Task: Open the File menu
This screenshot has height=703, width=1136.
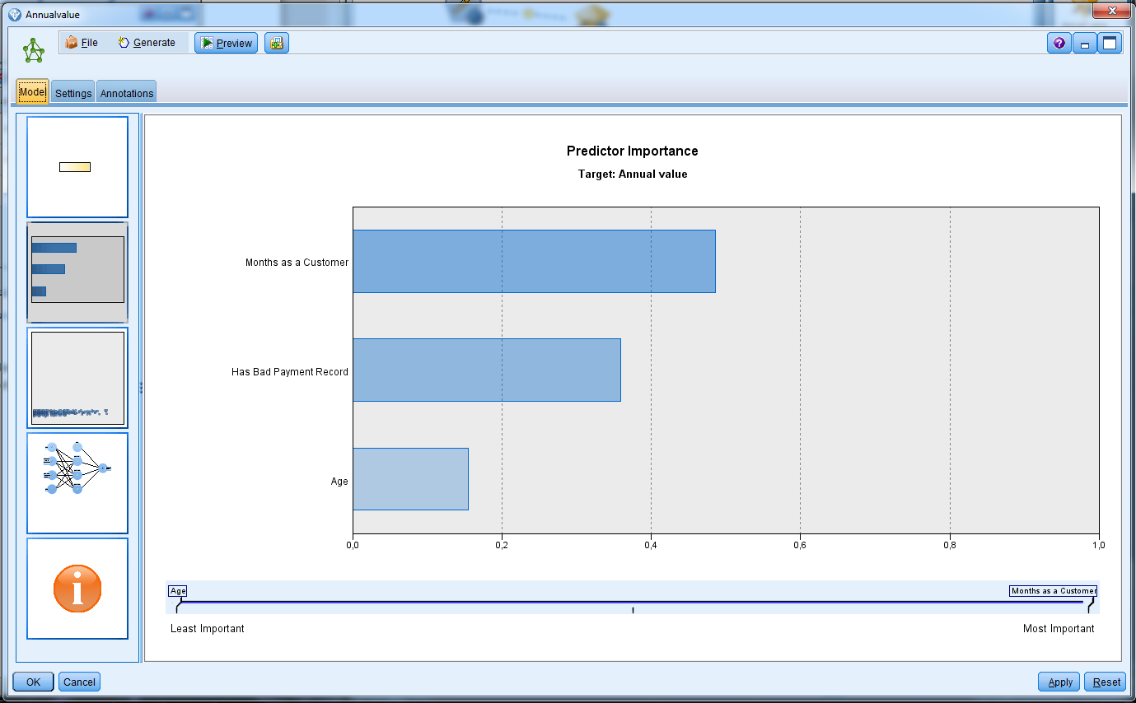Action: coord(82,43)
